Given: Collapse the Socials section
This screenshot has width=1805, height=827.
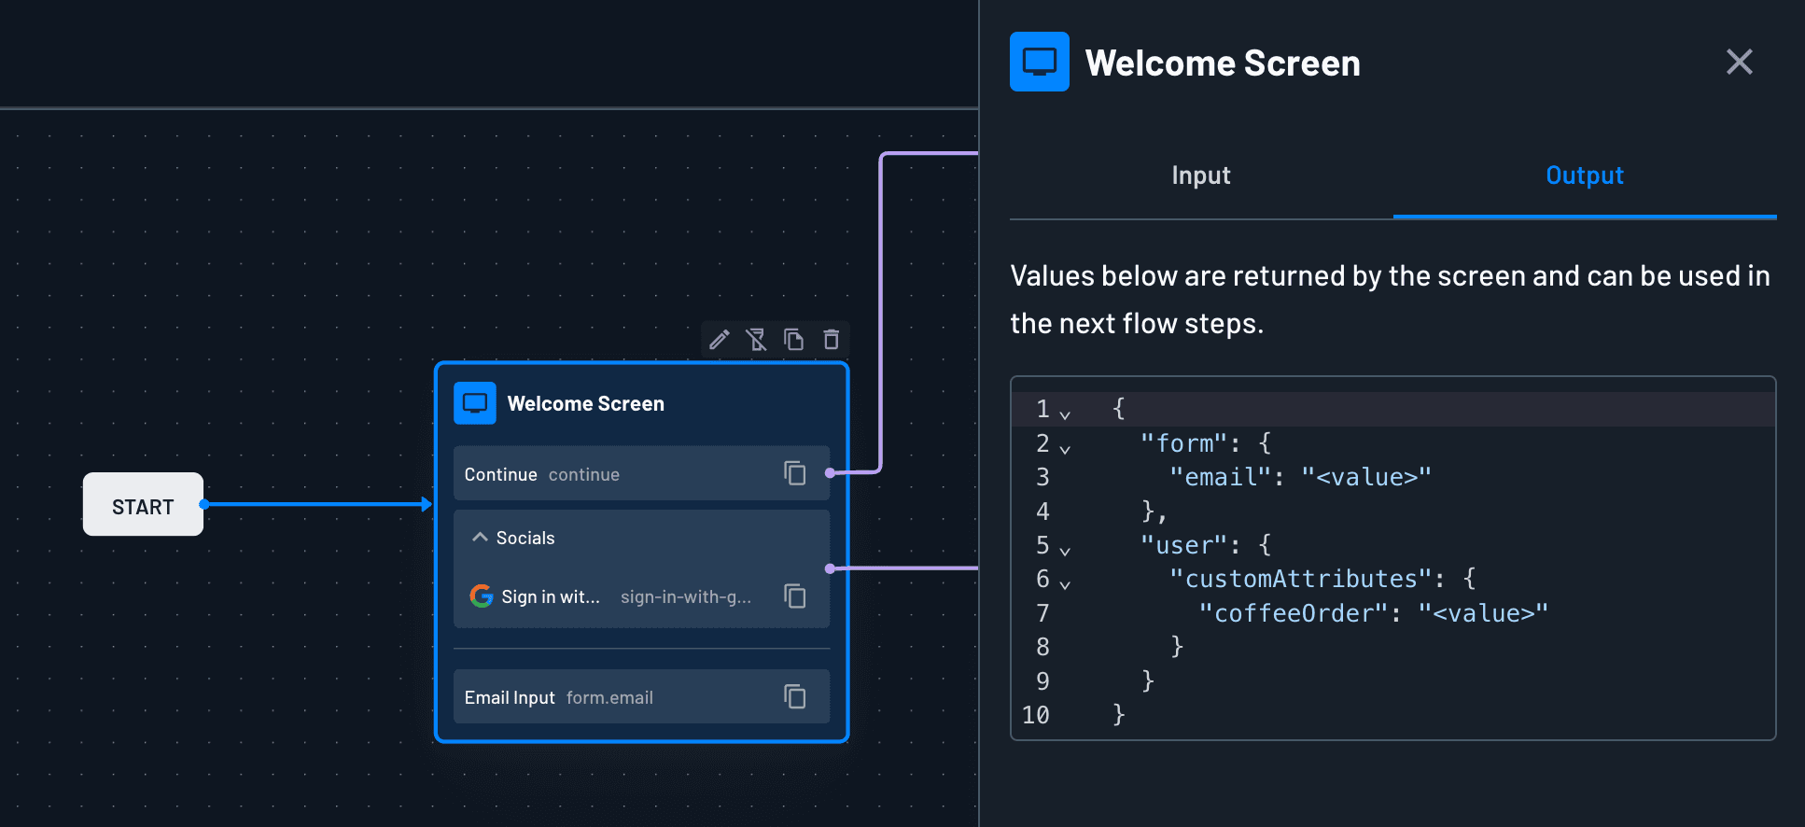Looking at the screenshot, I should 480,537.
